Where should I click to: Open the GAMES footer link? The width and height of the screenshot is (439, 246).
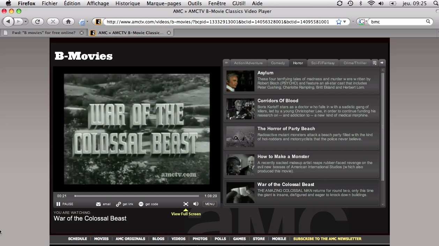[x=239, y=239]
